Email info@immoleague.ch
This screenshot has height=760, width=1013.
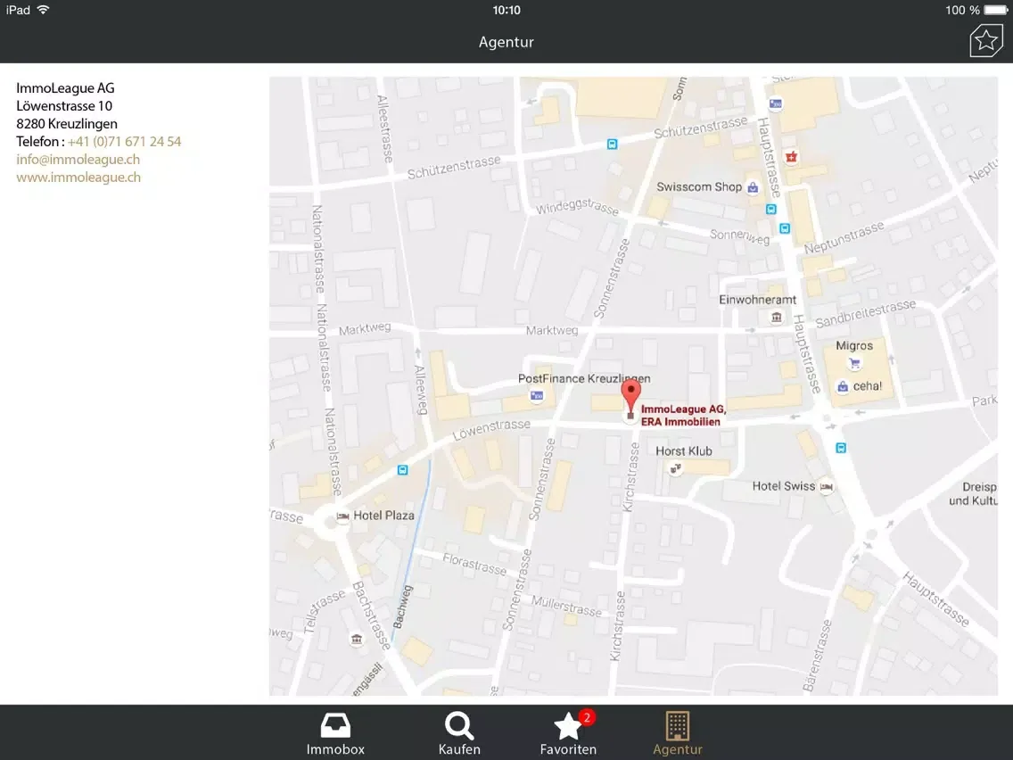(78, 159)
